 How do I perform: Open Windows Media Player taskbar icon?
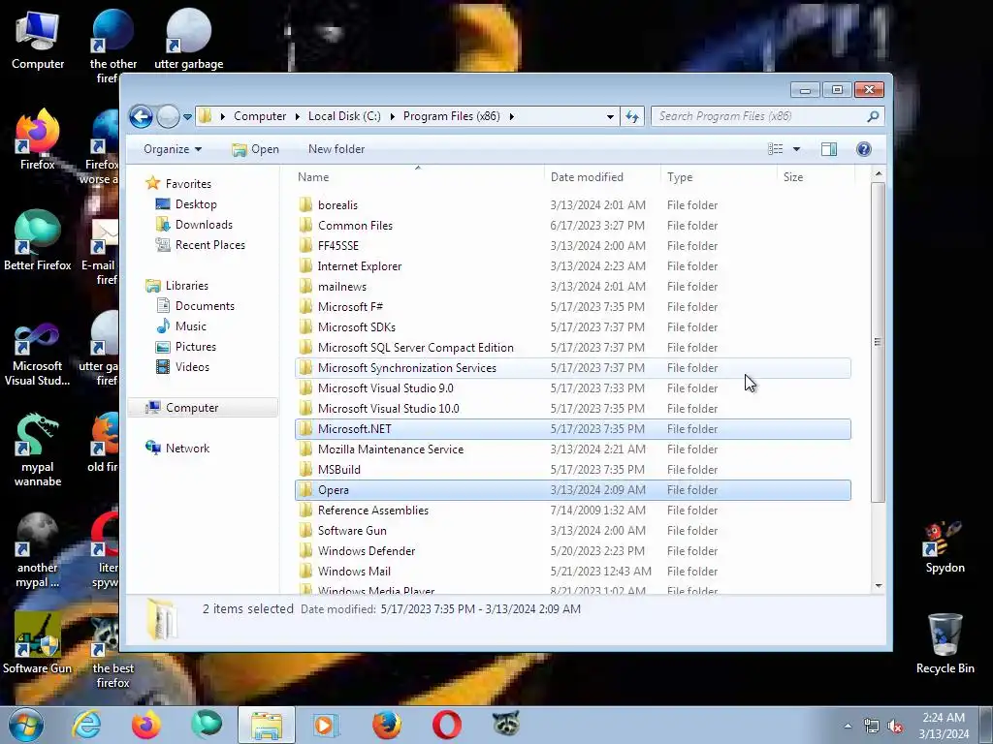(x=326, y=725)
